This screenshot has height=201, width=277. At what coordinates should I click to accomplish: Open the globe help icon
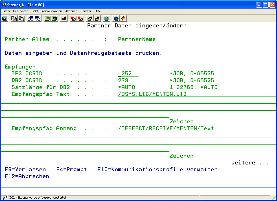click(116, 19)
